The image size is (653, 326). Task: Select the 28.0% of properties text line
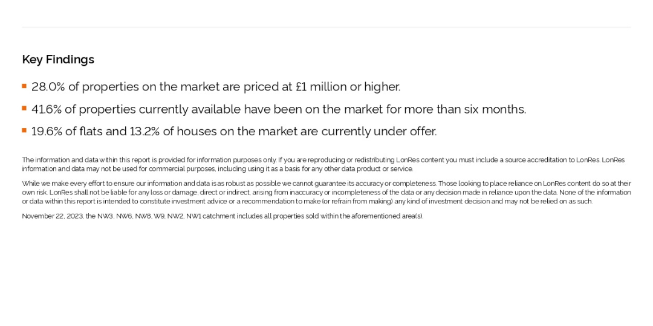pyautogui.click(x=216, y=87)
